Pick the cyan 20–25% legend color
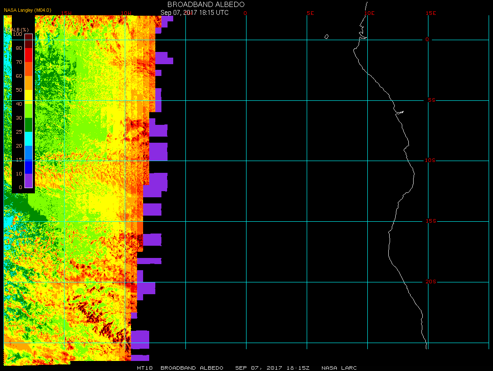 coord(28,138)
